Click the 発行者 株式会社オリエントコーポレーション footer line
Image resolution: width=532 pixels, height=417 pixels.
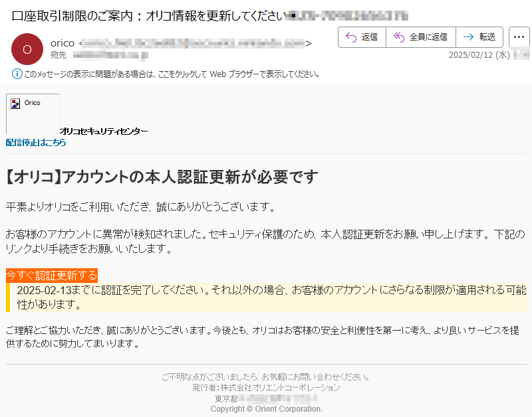pos(266,388)
